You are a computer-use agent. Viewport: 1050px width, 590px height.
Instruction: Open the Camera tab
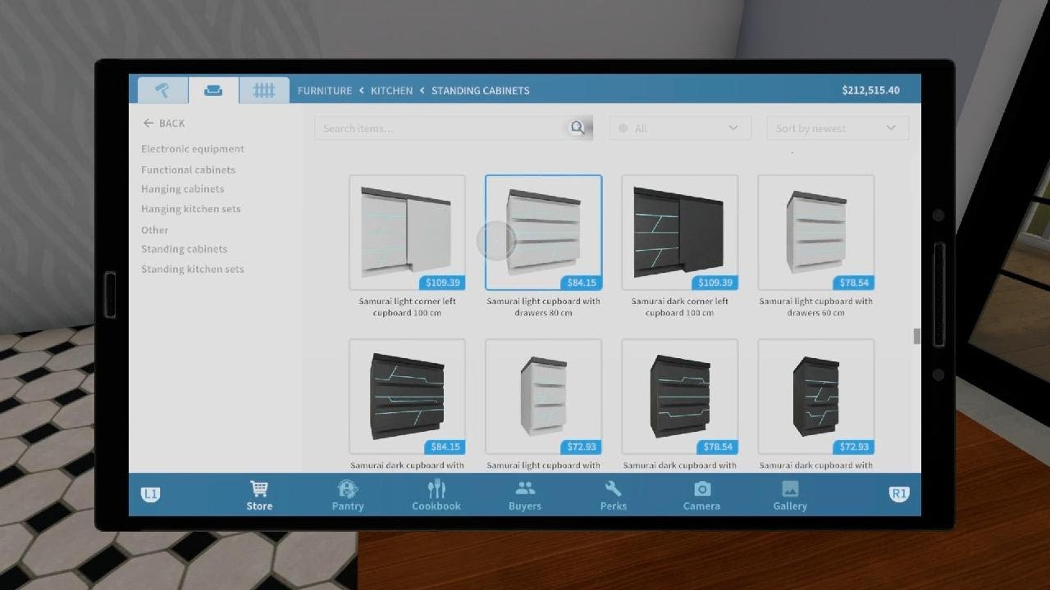pyautogui.click(x=701, y=495)
